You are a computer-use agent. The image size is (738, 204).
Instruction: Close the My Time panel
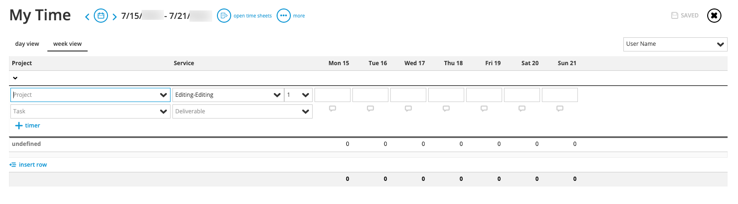(714, 16)
